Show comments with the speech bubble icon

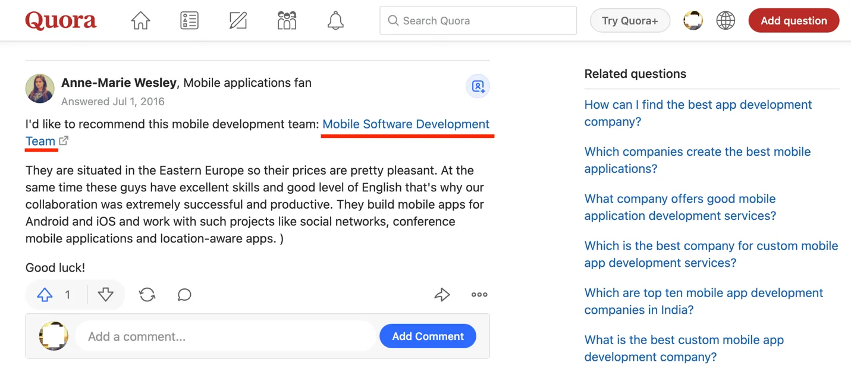tap(184, 295)
